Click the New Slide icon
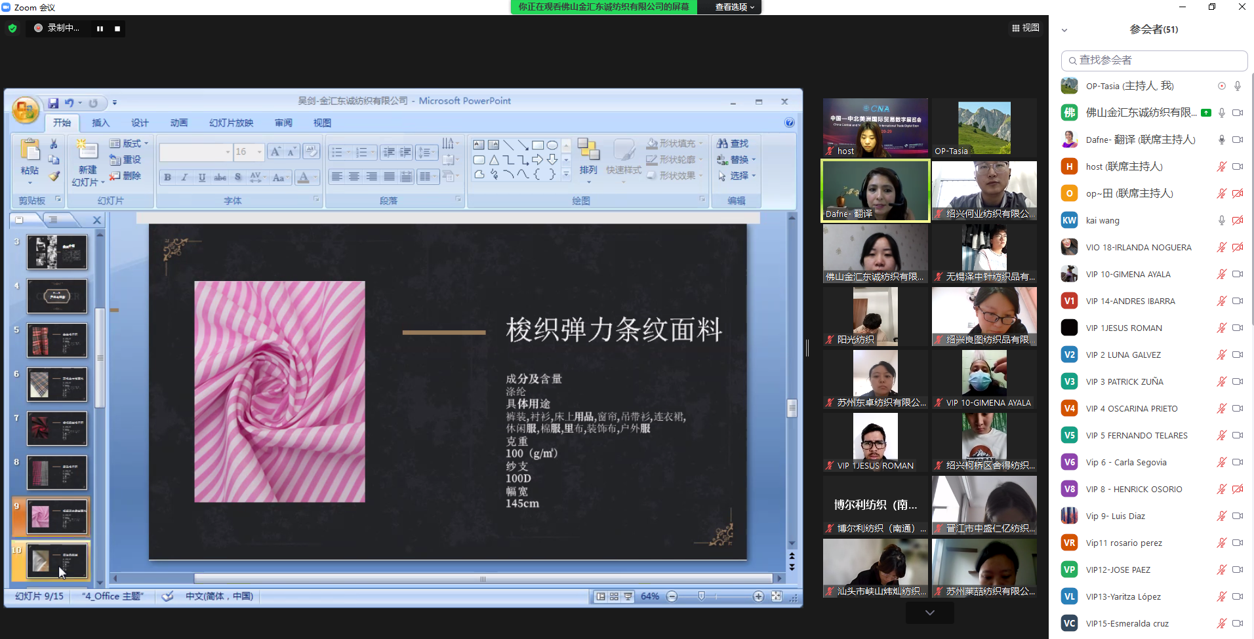The height and width of the screenshot is (639, 1254). click(86, 149)
